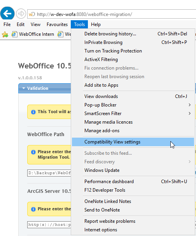
Task: Click the browser Back arrow button
Action: 7,14
